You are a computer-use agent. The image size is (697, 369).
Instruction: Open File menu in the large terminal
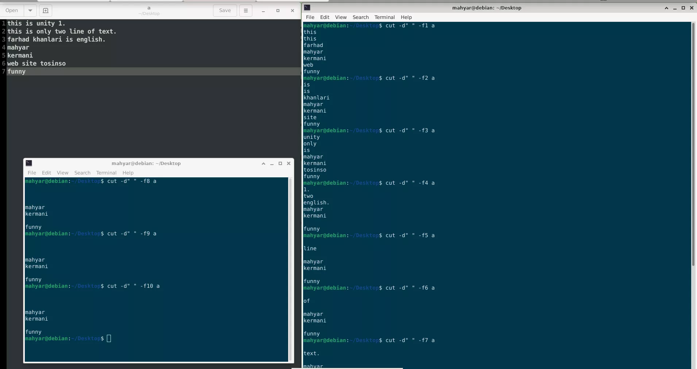(x=310, y=17)
